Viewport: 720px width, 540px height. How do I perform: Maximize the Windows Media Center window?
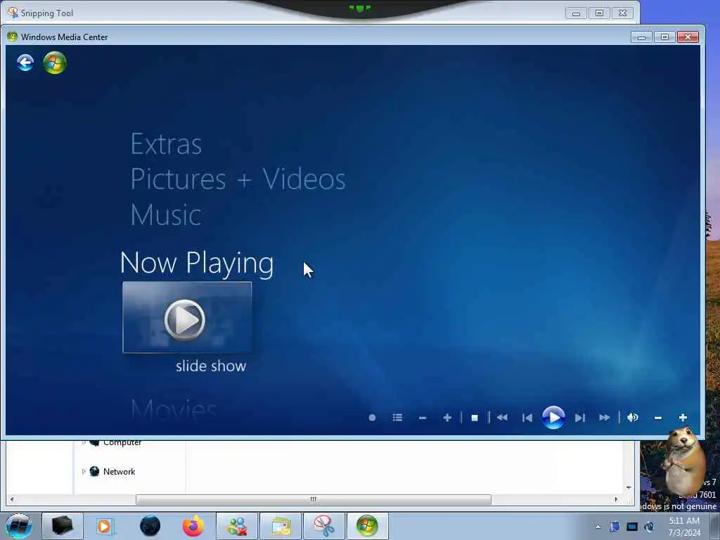point(664,37)
